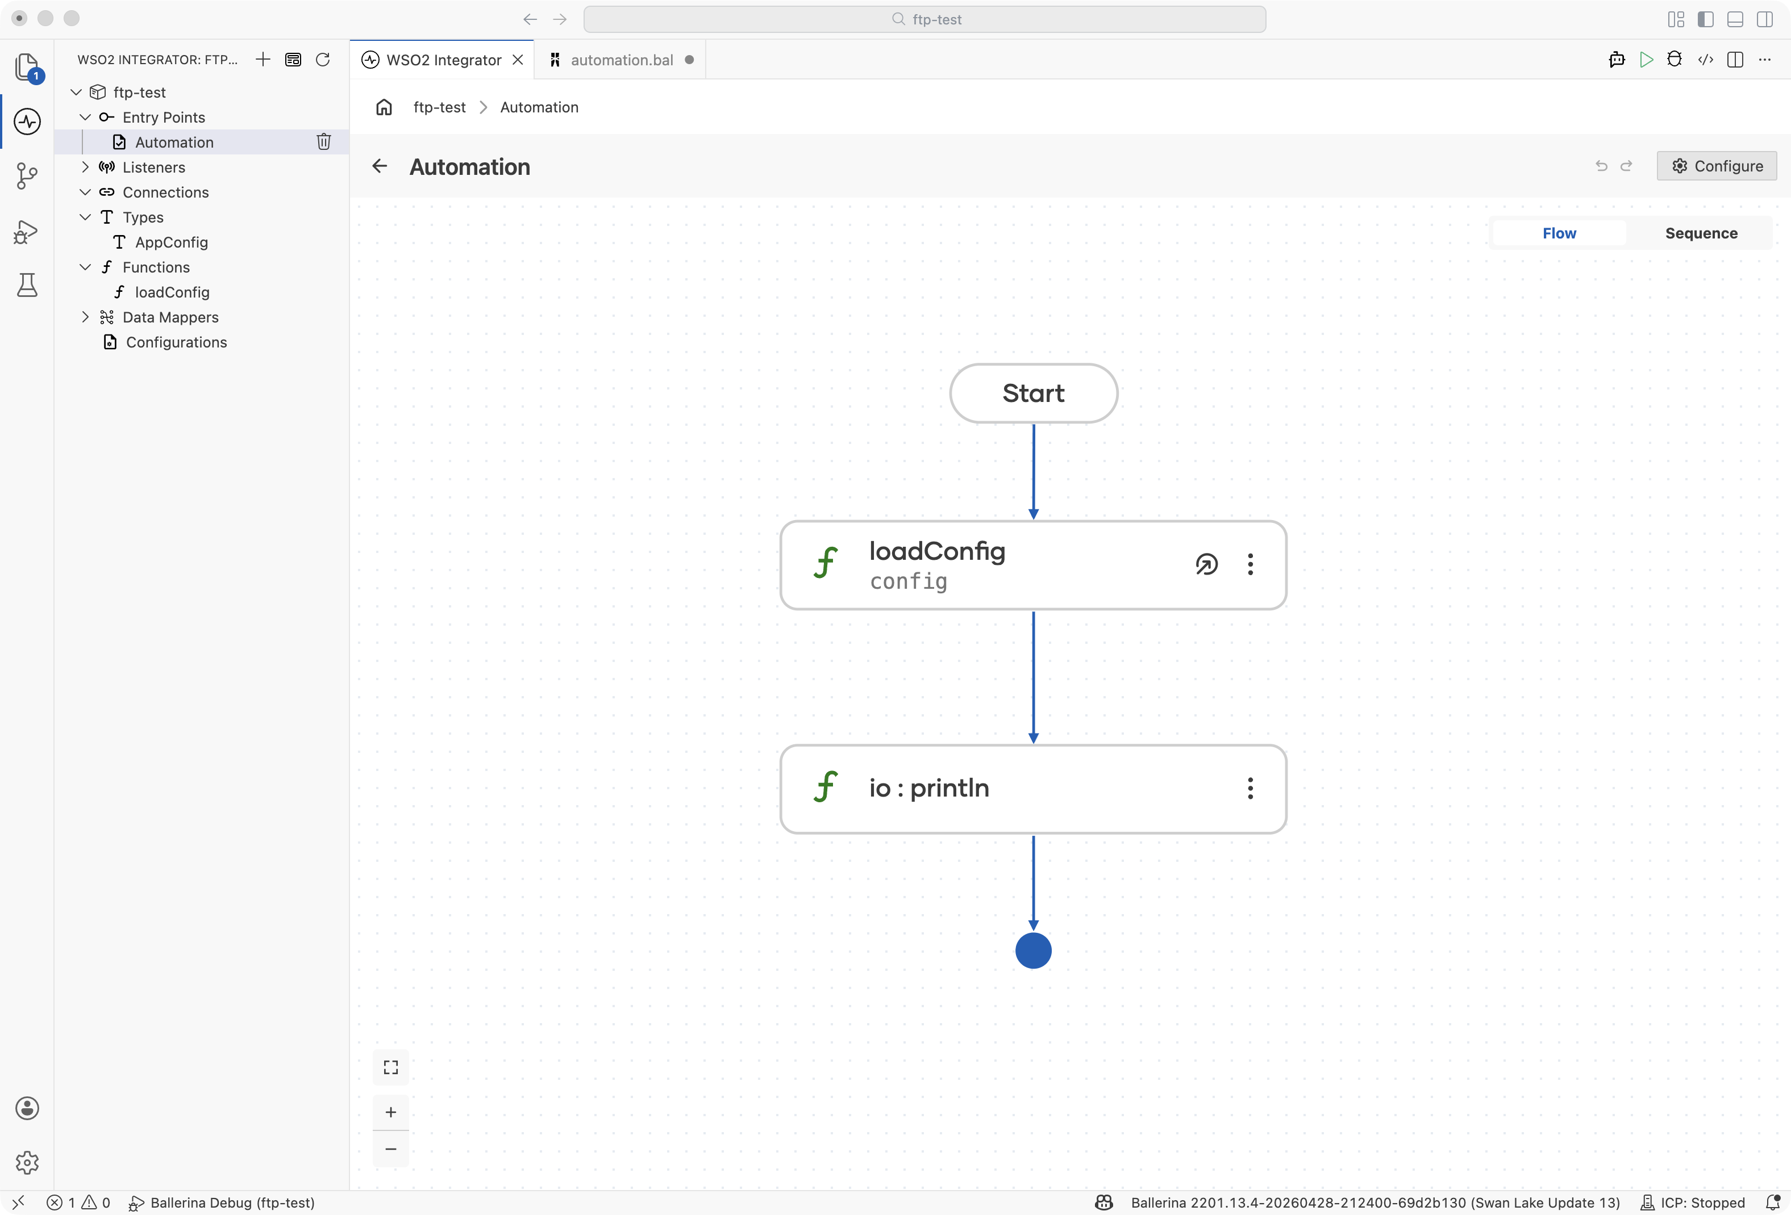Click ftp-test in the breadcrumb
Viewport: 1791px width, 1215px height.
point(439,108)
